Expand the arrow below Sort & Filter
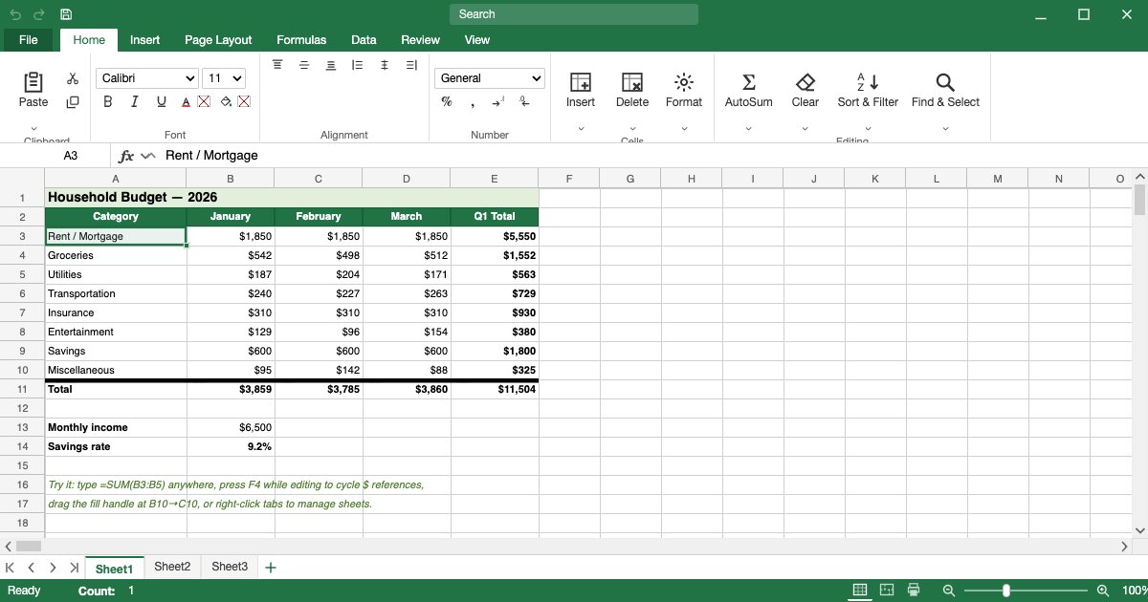The image size is (1148, 602). point(868,127)
